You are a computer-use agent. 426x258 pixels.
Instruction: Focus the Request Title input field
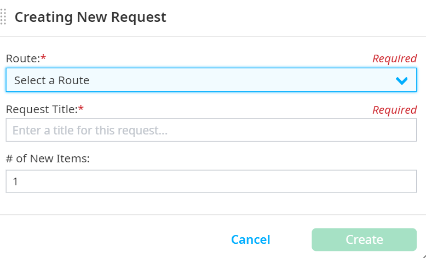pos(211,130)
